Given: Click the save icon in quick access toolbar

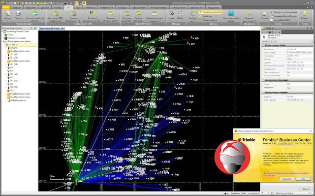Looking at the screenshot, I should tap(19, 3).
